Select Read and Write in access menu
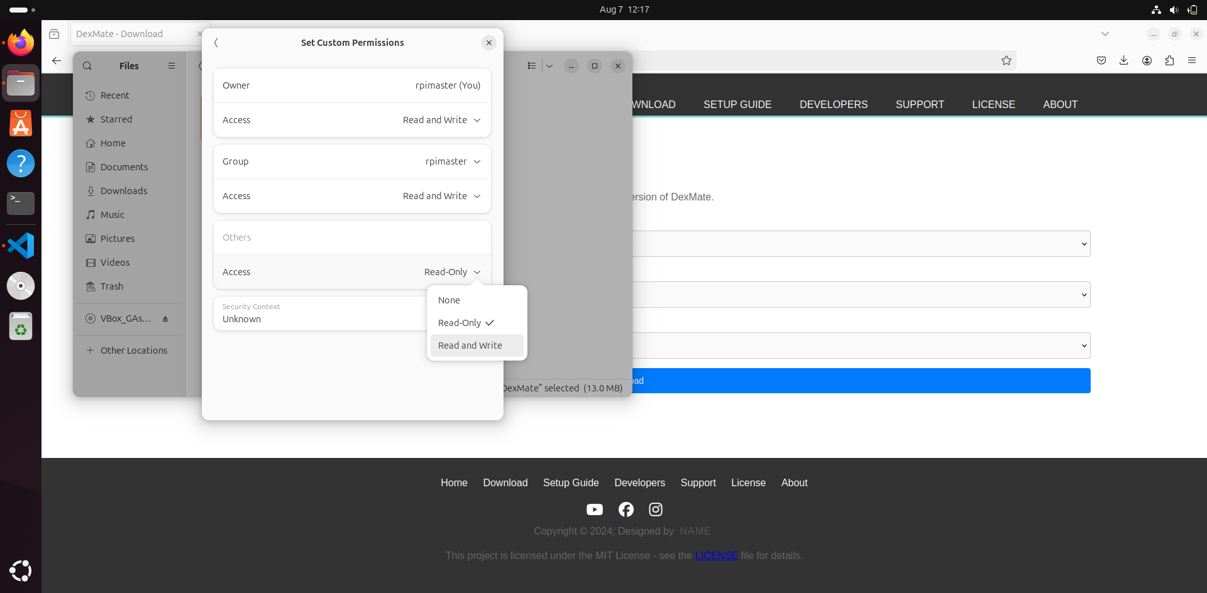The image size is (1207, 593). pyautogui.click(x=477, y=345)
